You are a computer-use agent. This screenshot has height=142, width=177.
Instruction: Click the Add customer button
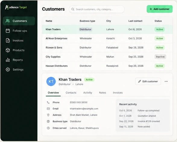(x=160, y=9)
